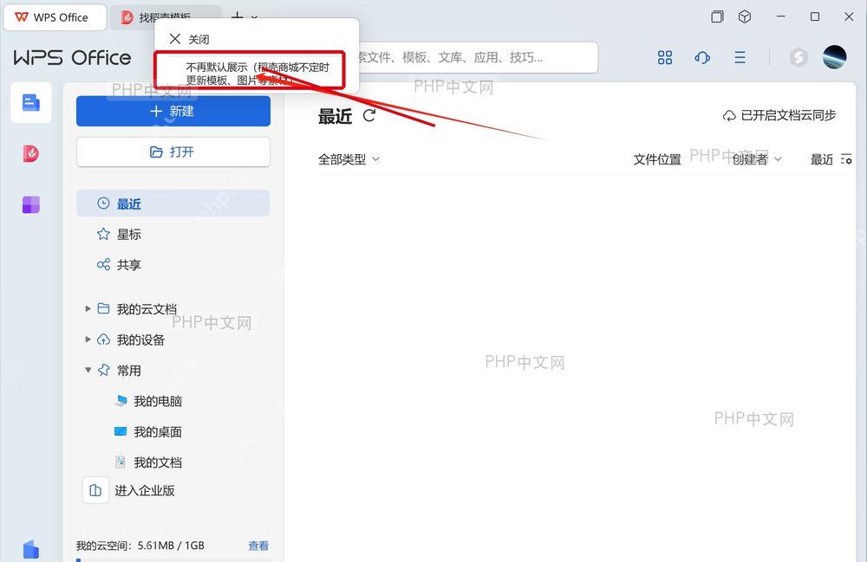The image size is (867, 562).
Task: Click the 最近 column header on right
Action: tap(821, 159)
